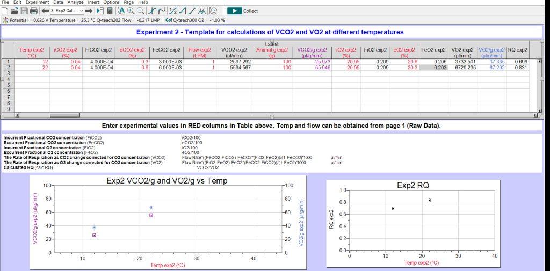Select the Zoom In magnifier
This screenshot has height=271, width=550.
(x=131, y=11)
